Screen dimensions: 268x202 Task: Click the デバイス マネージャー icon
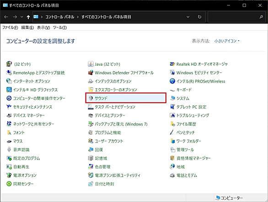pyautogui.click(x=9, y=115)
